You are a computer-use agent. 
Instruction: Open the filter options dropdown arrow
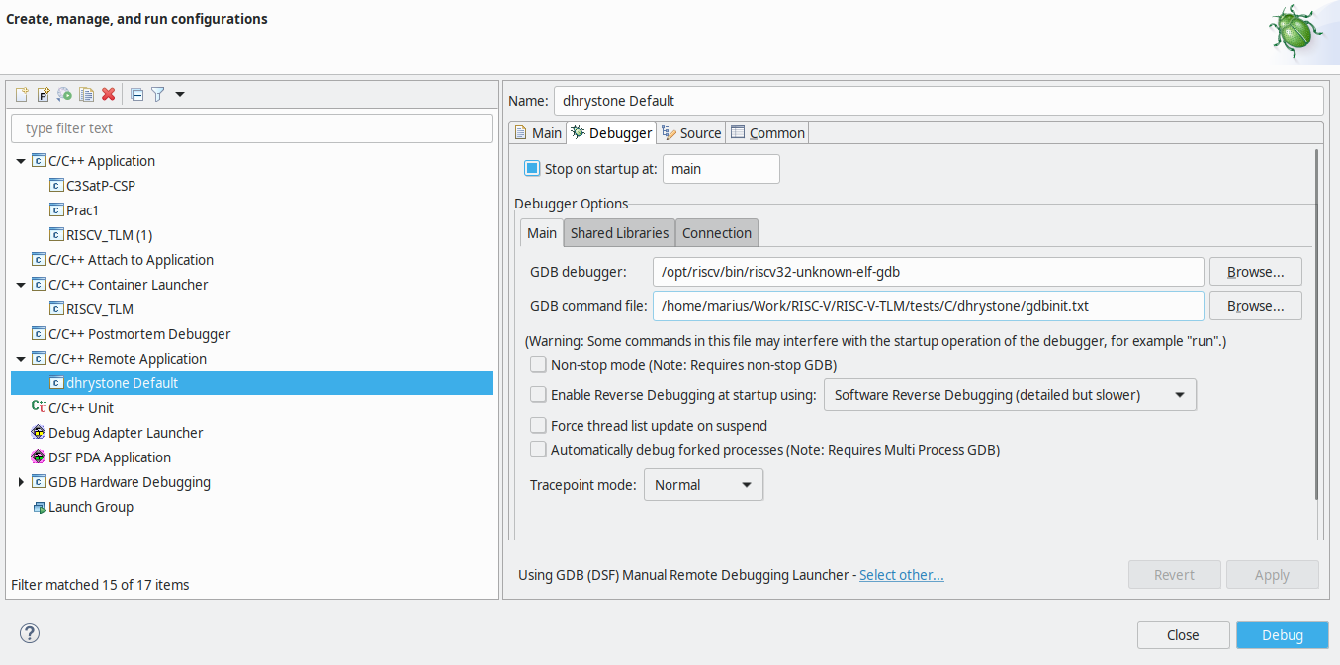point(180,95)
